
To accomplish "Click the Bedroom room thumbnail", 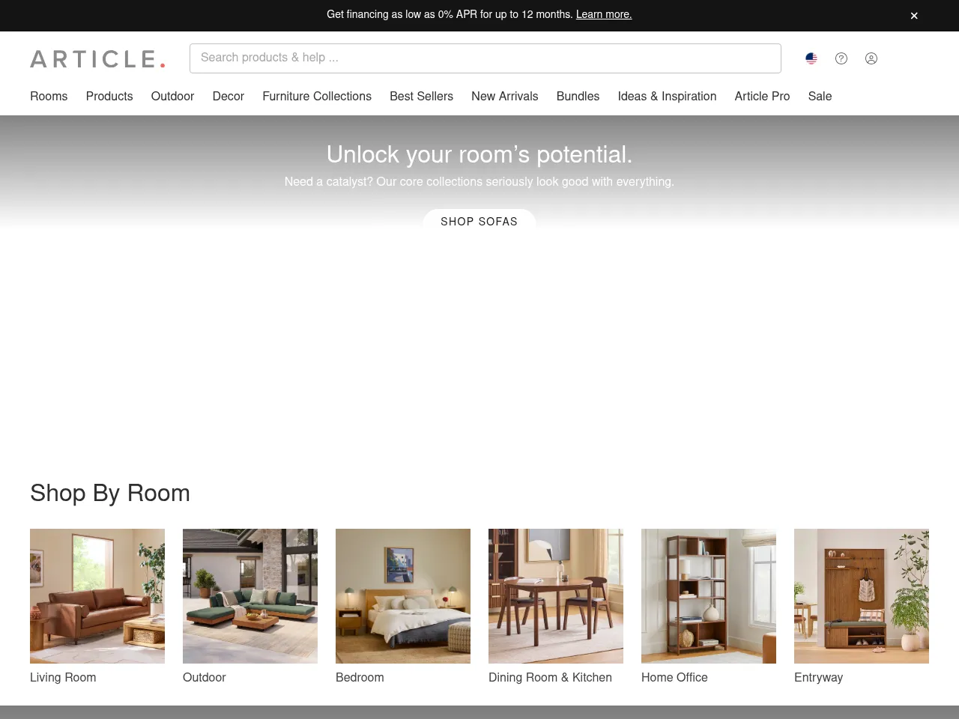I will click(403, 596).
